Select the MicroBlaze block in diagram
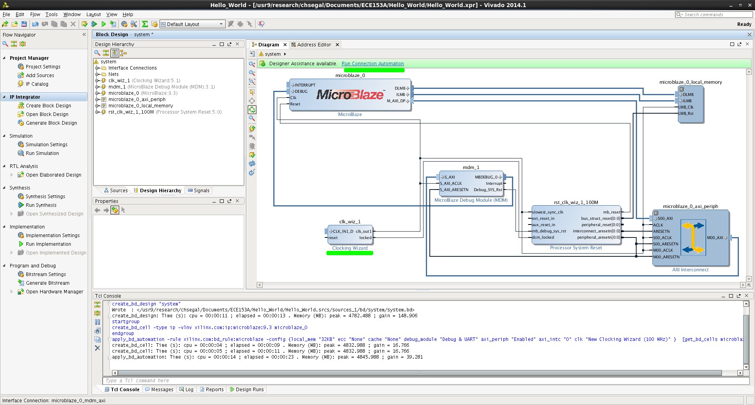Screen dimensions: 755x405 pos(350,95)
